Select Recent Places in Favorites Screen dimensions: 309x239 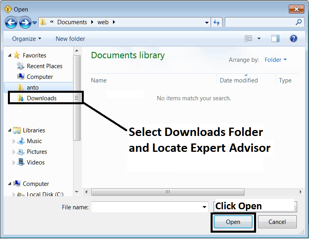tap(44, 66)
